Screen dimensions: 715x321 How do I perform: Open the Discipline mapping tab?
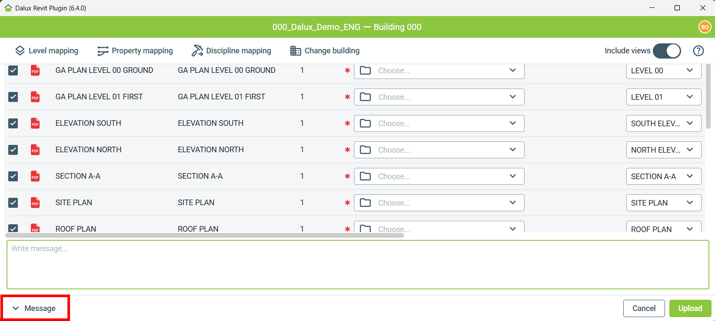tap(238, 51)
